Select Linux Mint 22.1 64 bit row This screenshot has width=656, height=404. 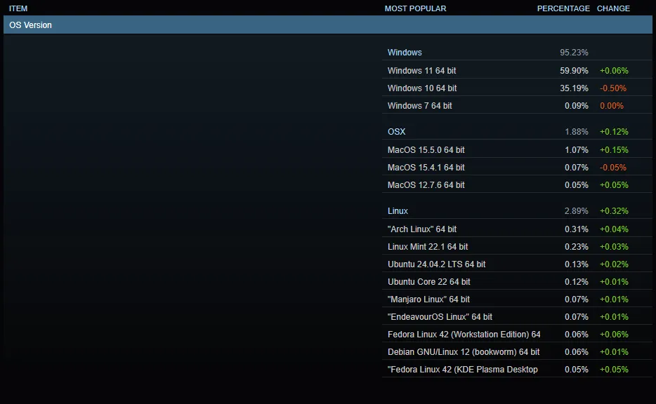pos(517,246)
